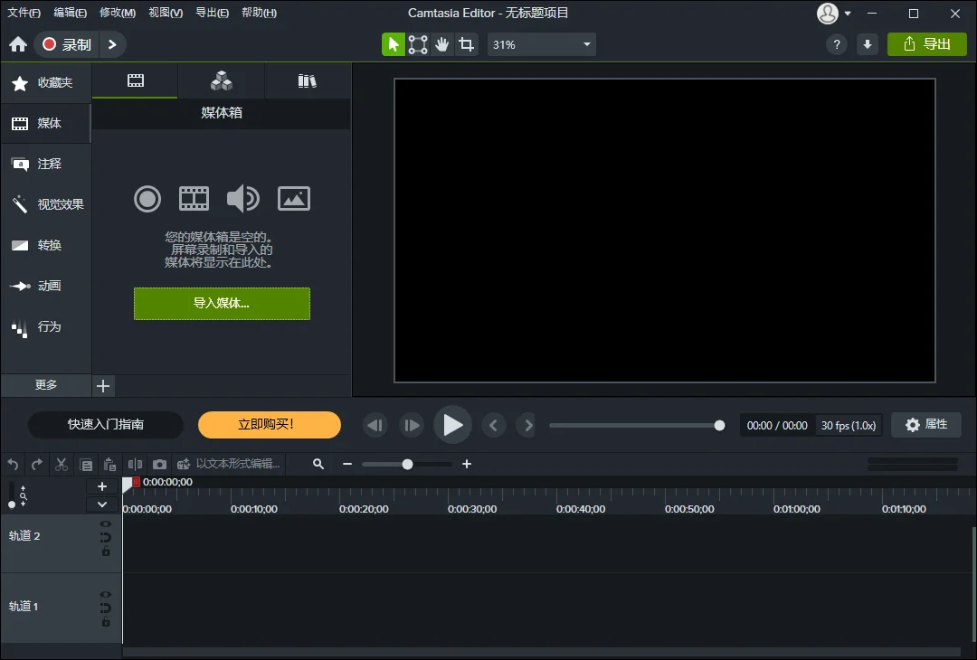Click 以文本形式编辑... edit as text
977x660 pixels.
(229, 464)
